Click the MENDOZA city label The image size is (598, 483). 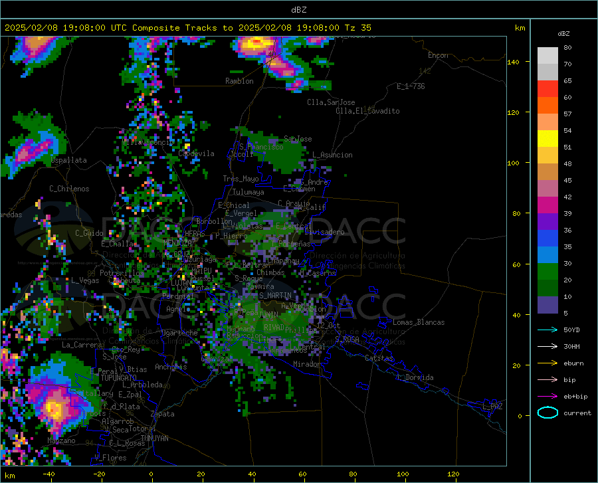click(x=177, y=242)
